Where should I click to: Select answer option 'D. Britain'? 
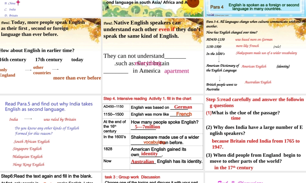[x=11, y=15]
